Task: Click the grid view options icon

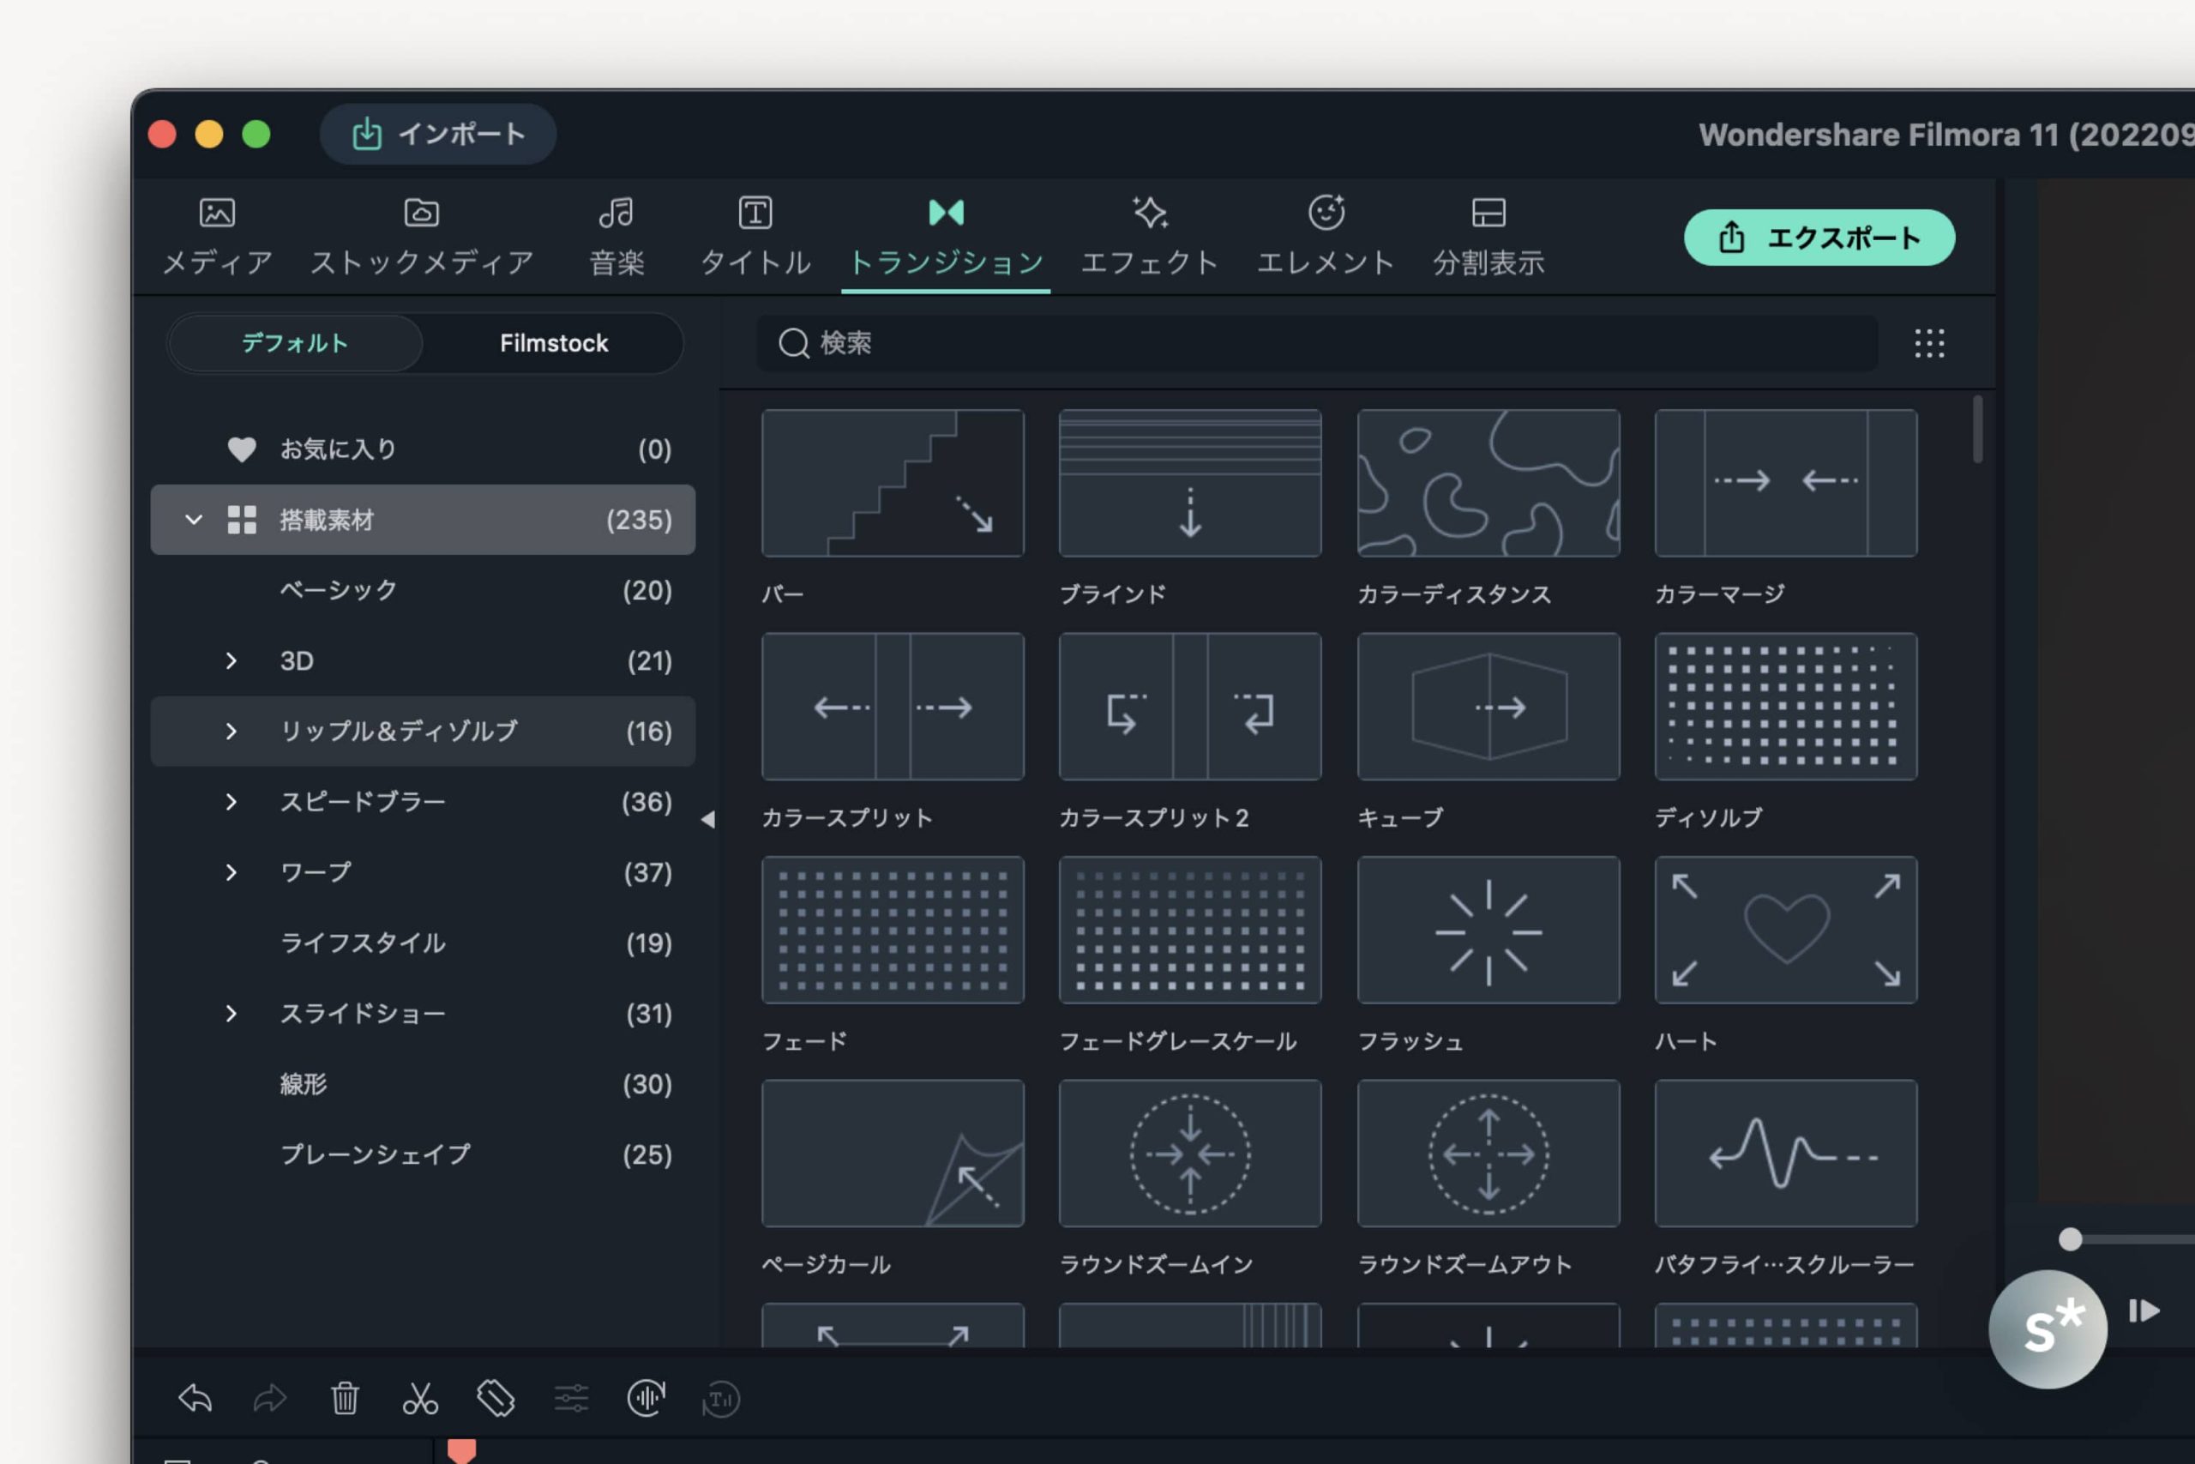Action: tap(1929, 344)
